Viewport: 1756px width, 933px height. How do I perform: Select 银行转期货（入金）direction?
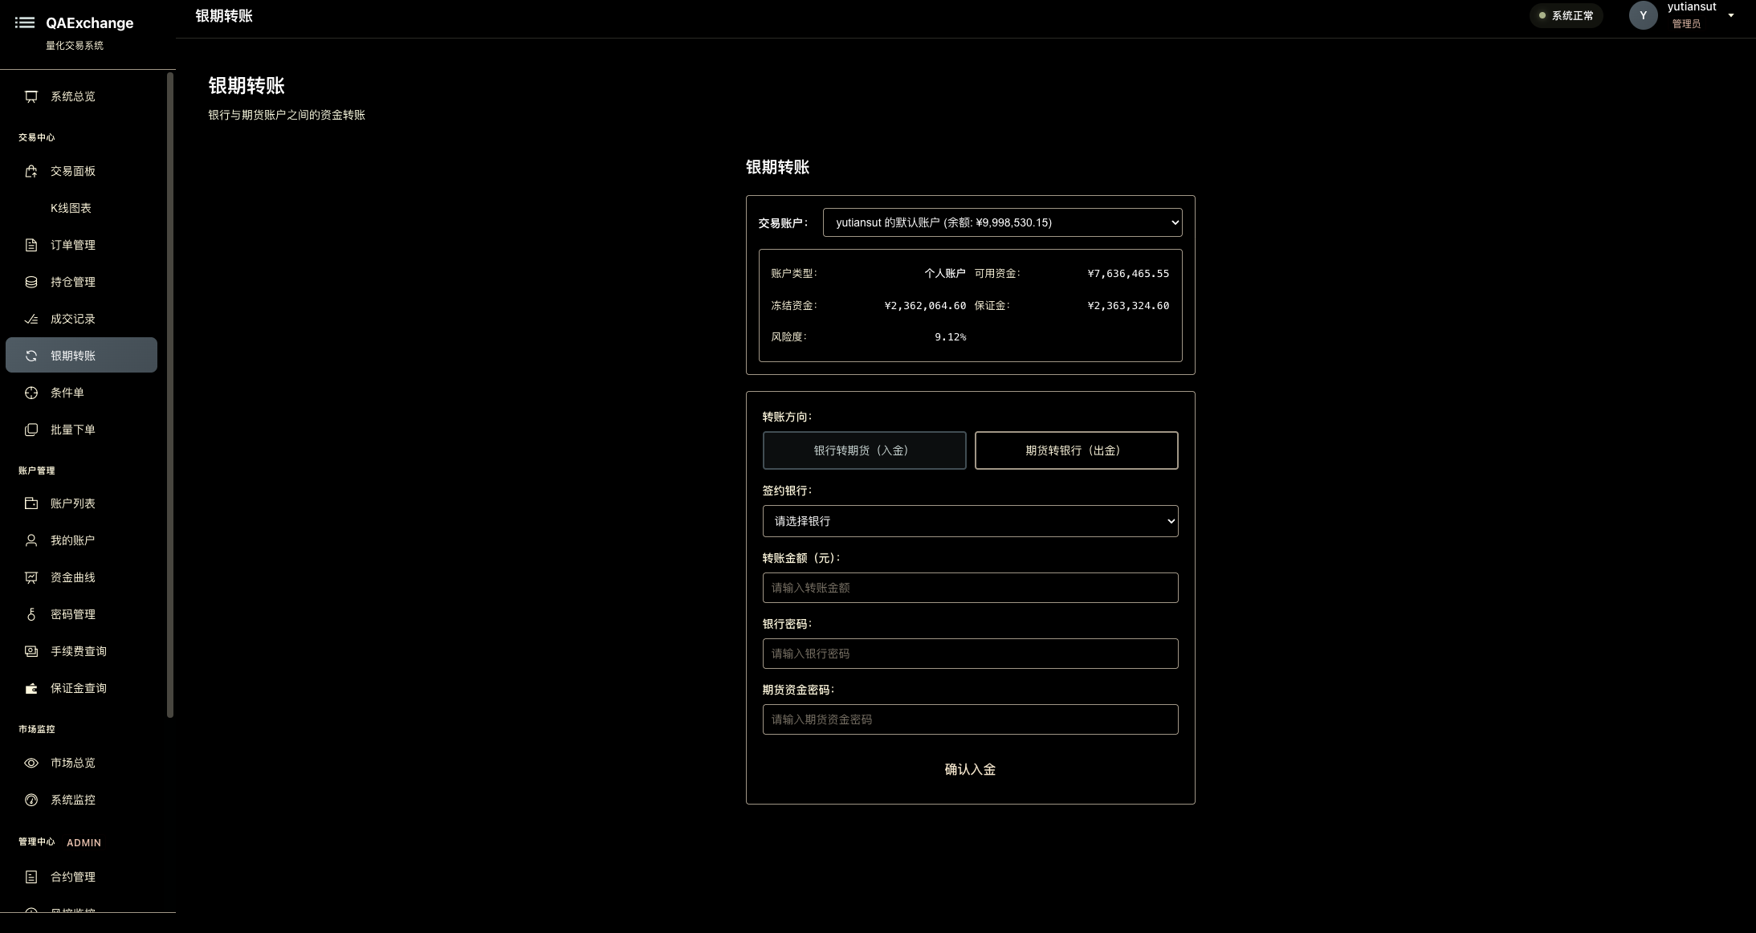click(864, 450)
